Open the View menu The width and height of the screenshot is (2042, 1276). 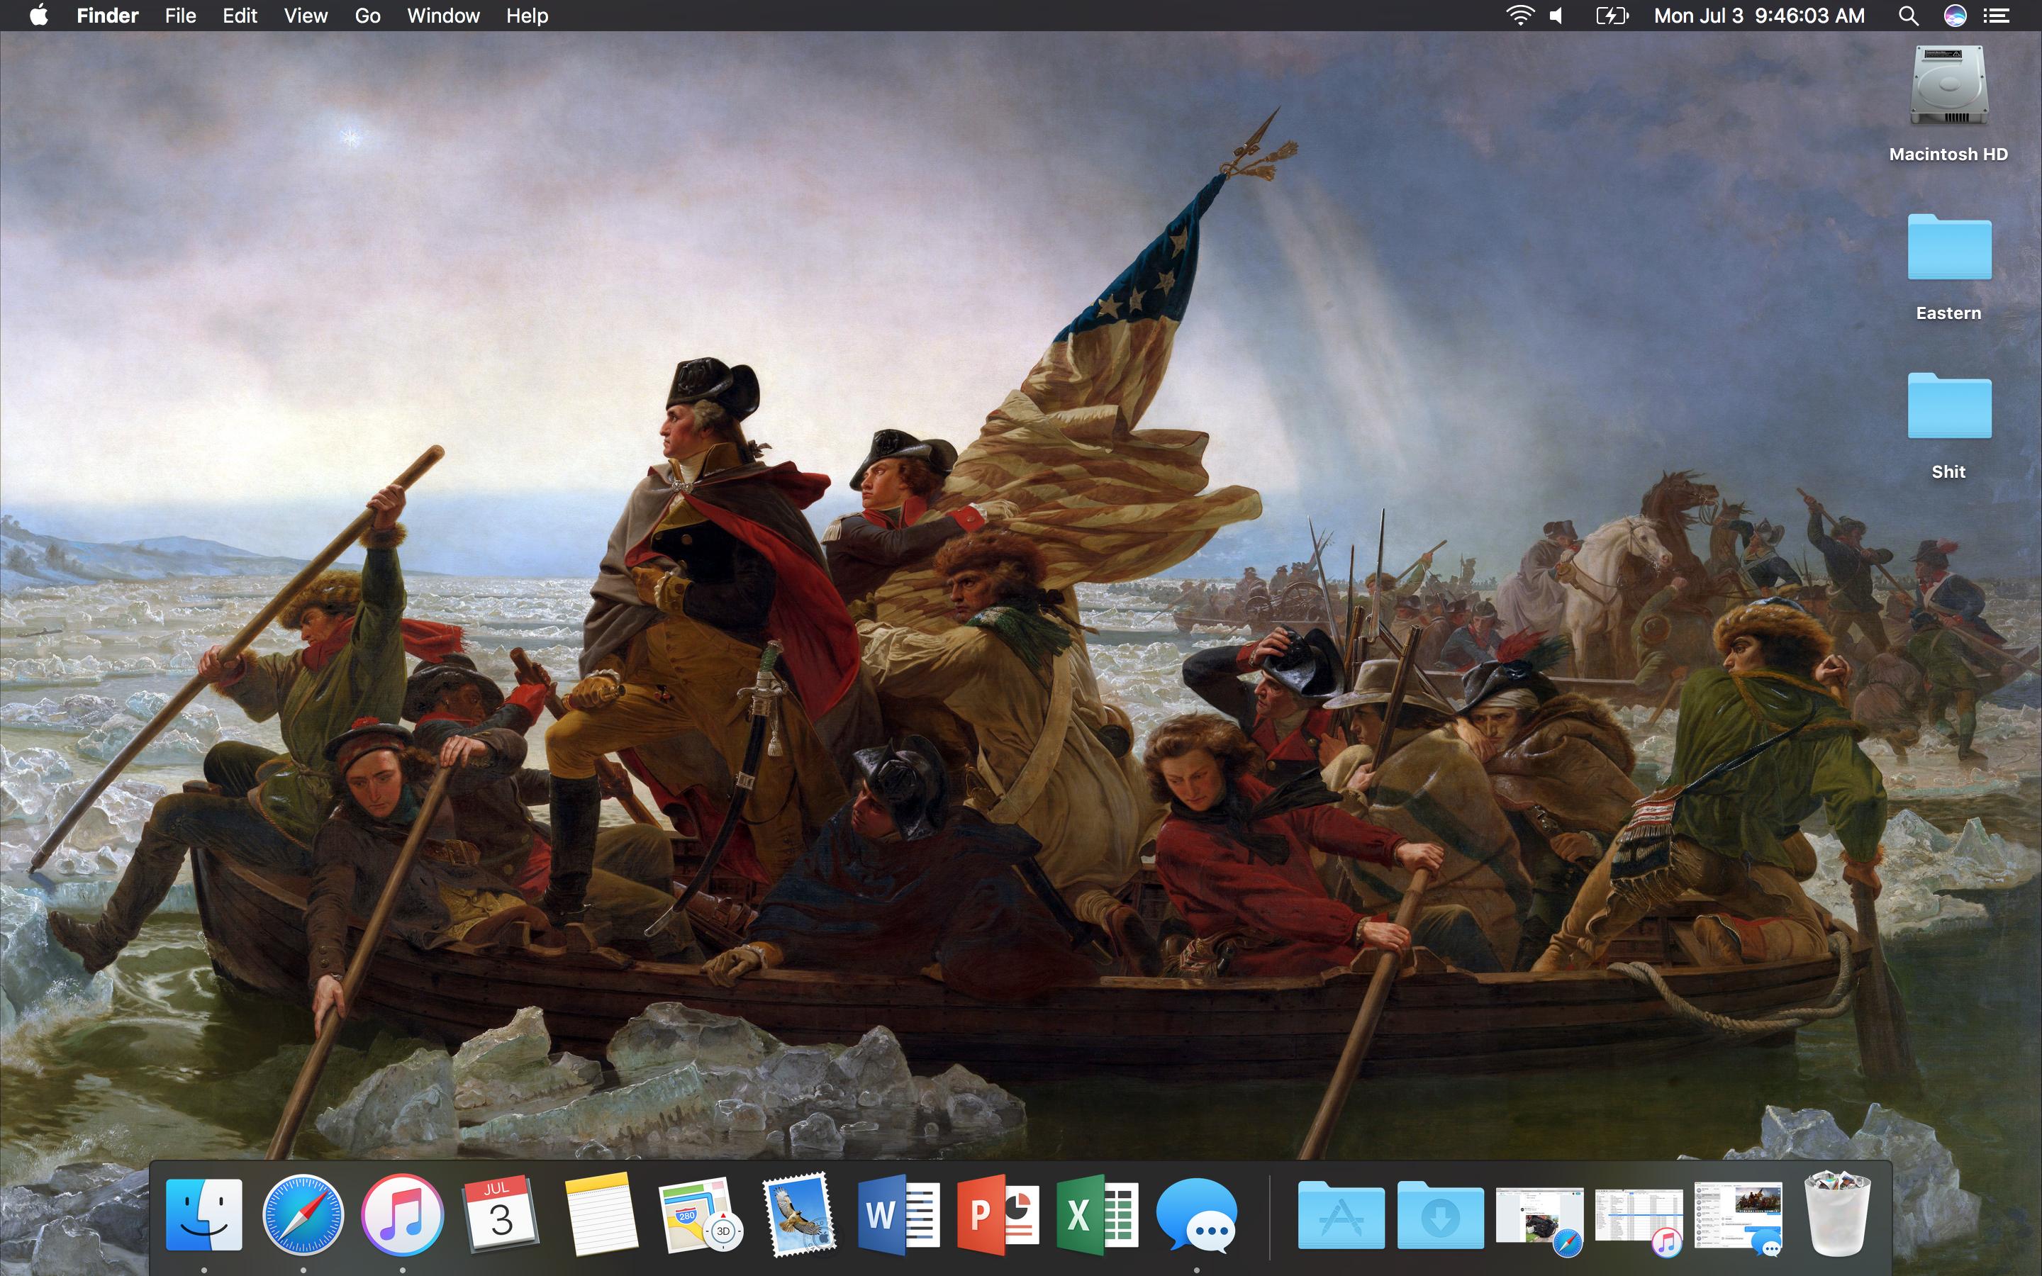pyautogui.click(x=306, y=16)
